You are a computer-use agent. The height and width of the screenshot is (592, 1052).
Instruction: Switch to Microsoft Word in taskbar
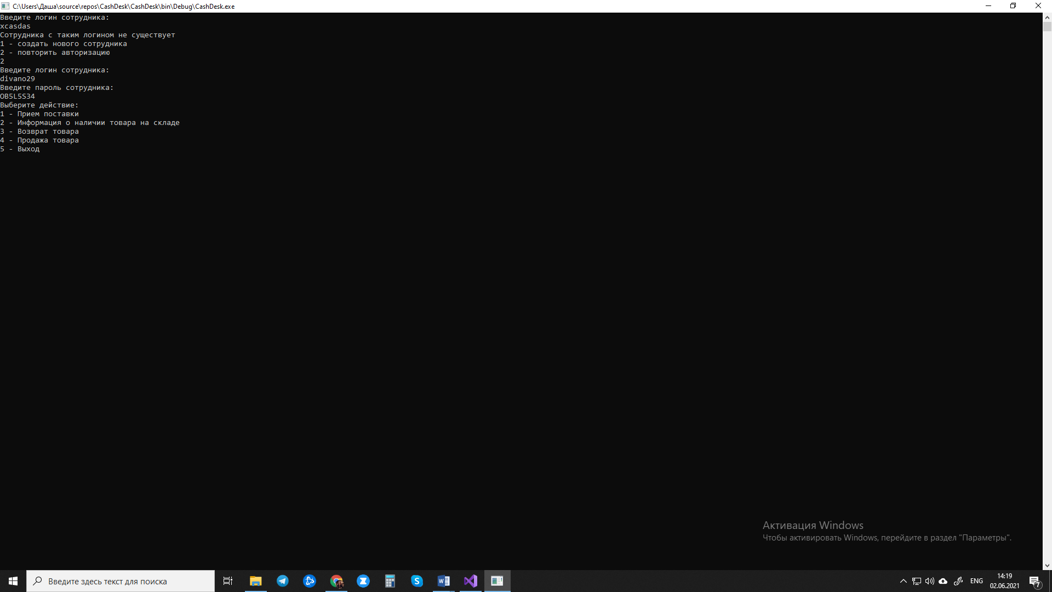444,581
